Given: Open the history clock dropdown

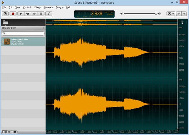Looking at the screenshot, I should tap(170, 14).
